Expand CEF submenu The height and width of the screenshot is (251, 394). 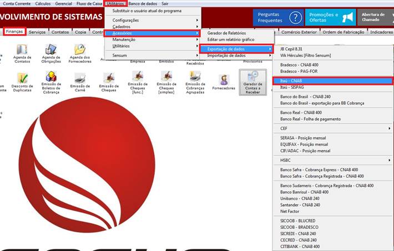(x=333, y=128)
